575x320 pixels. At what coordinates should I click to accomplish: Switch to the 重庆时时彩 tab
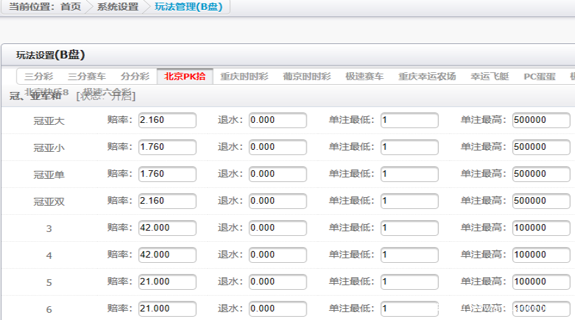244,76
